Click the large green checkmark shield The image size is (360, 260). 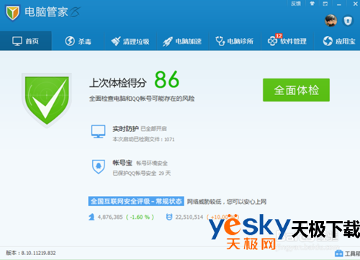(47, 100)
